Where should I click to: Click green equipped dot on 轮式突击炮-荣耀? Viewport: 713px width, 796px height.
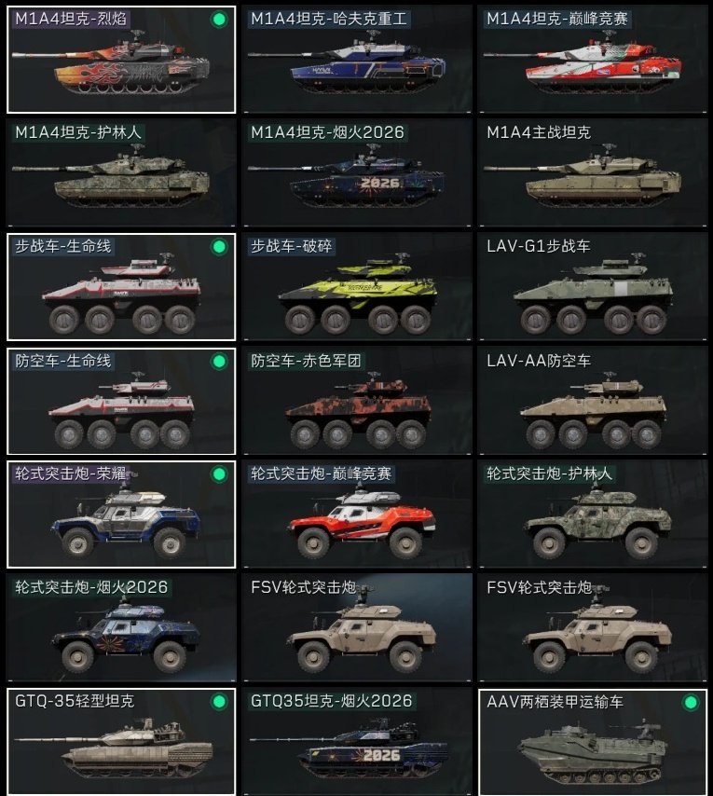point(219,474)
